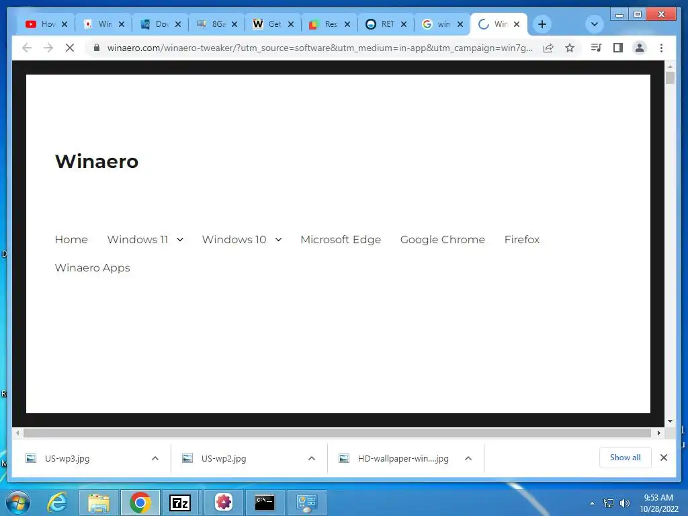Open the Chrome profile avatar menu
Viewport: 688px width, 516px height.
pyautogui.click(x=640, y=48)
